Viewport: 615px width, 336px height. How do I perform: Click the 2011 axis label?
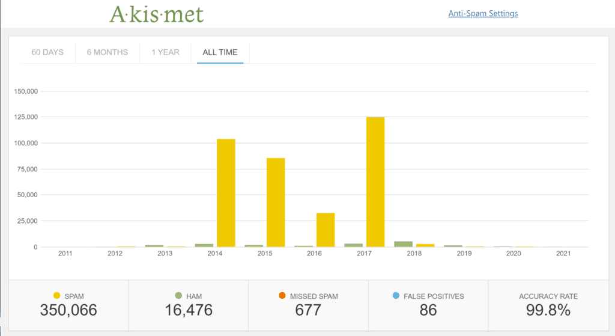pos(65,254)
